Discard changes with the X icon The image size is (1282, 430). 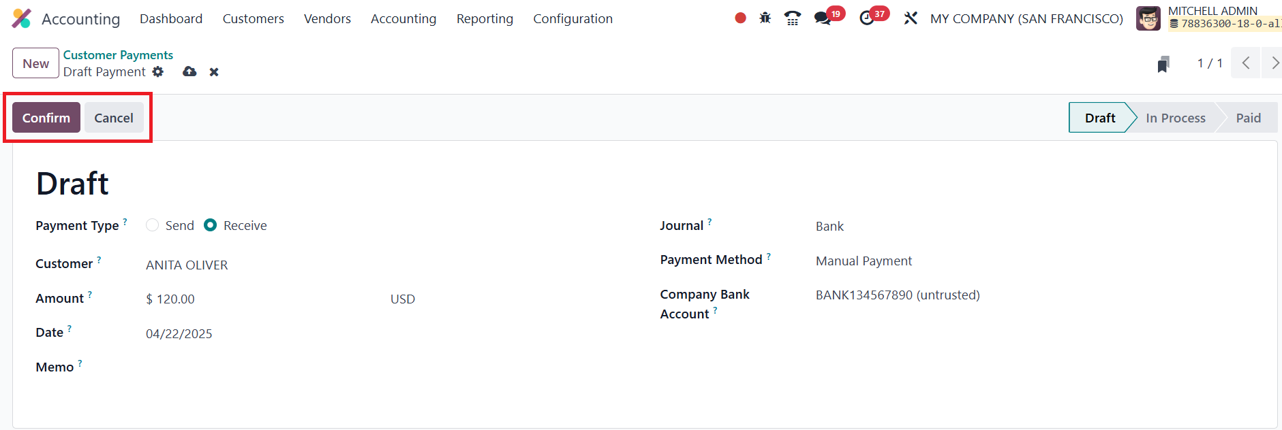coord(214,72)
